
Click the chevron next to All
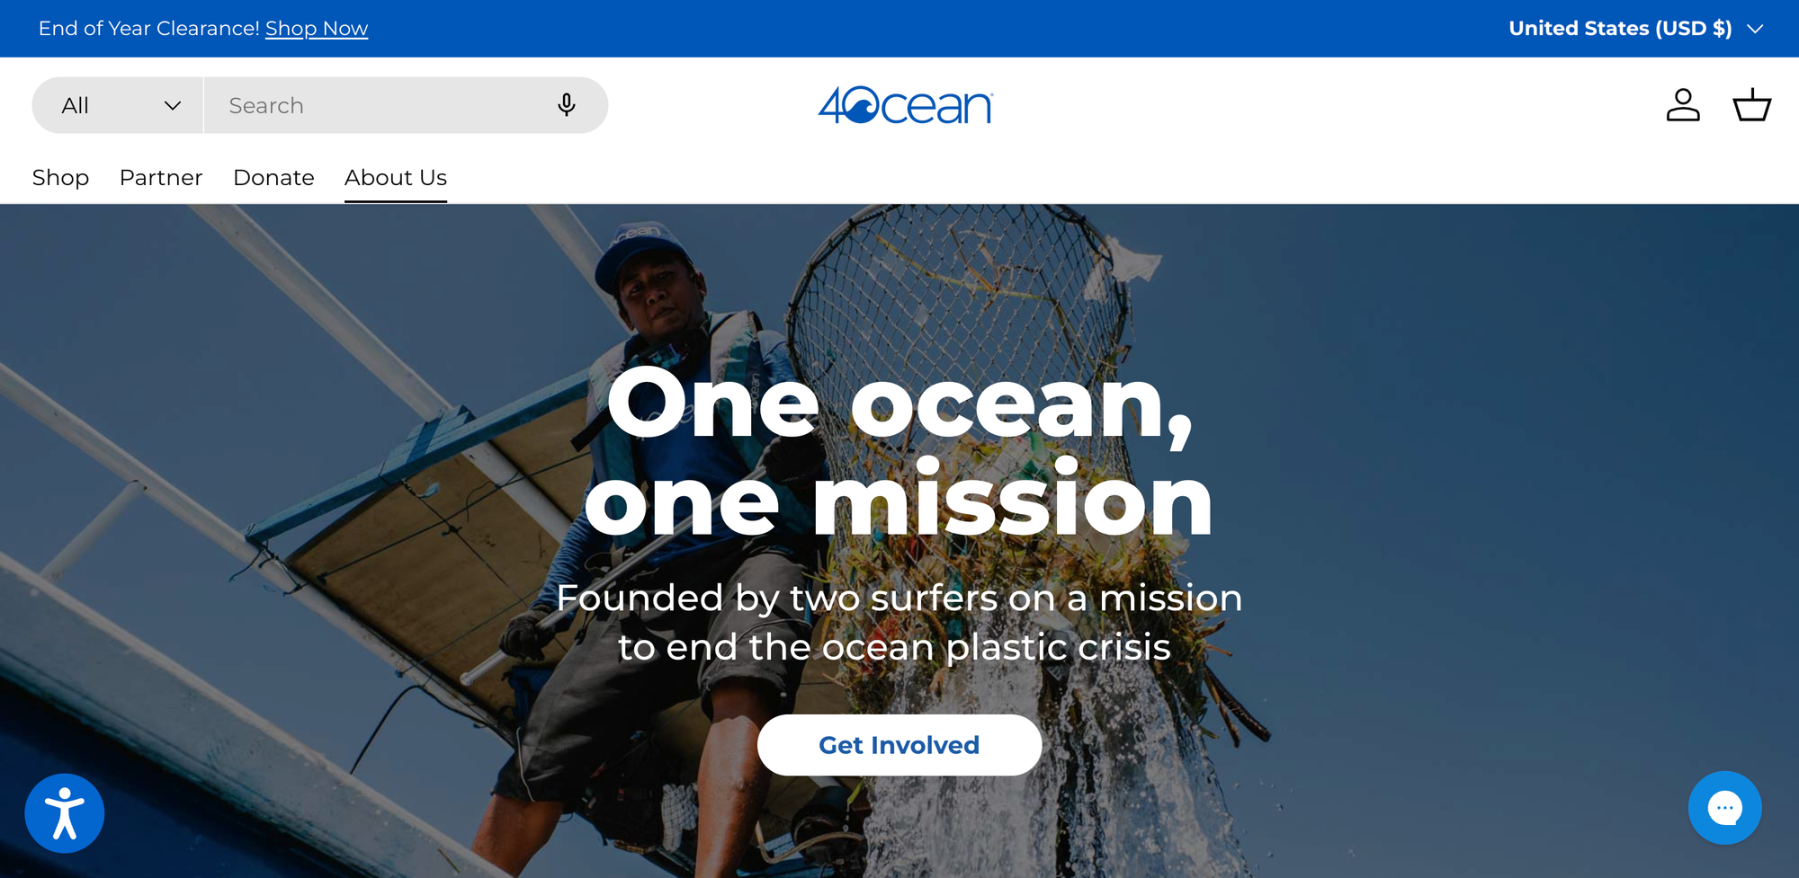click(x=173, y=106)
